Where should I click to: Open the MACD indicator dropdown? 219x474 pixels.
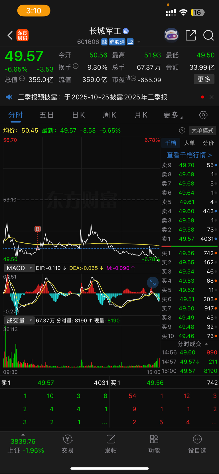click(x=19, y=268)
